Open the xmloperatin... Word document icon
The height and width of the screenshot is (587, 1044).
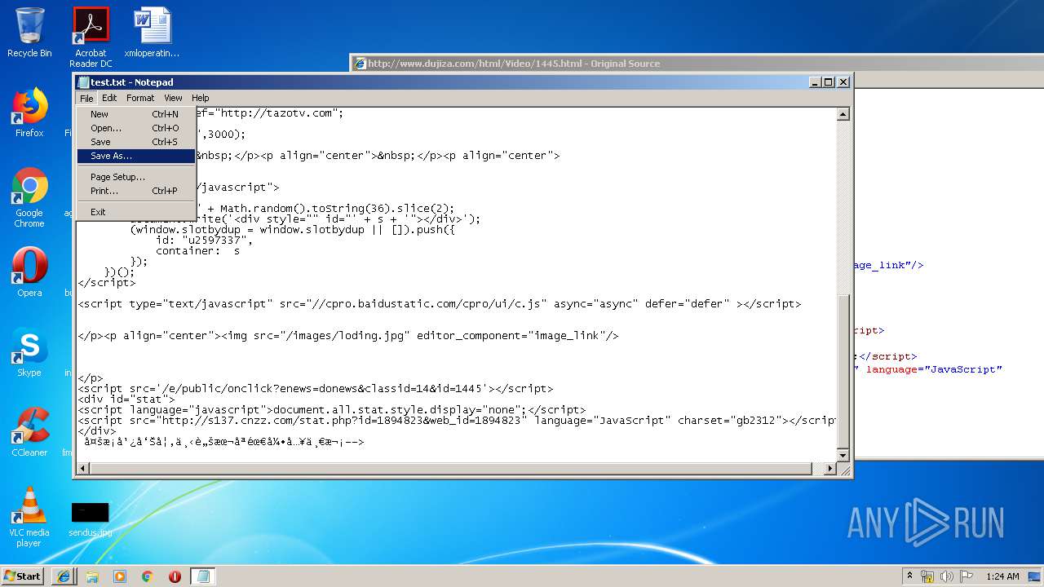click(152, 33)
